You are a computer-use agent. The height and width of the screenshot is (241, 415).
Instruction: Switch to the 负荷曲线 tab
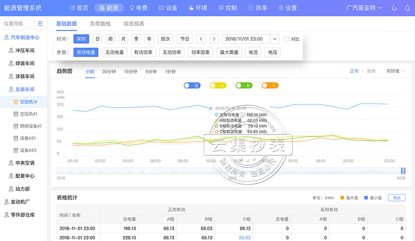coord(100,24)
